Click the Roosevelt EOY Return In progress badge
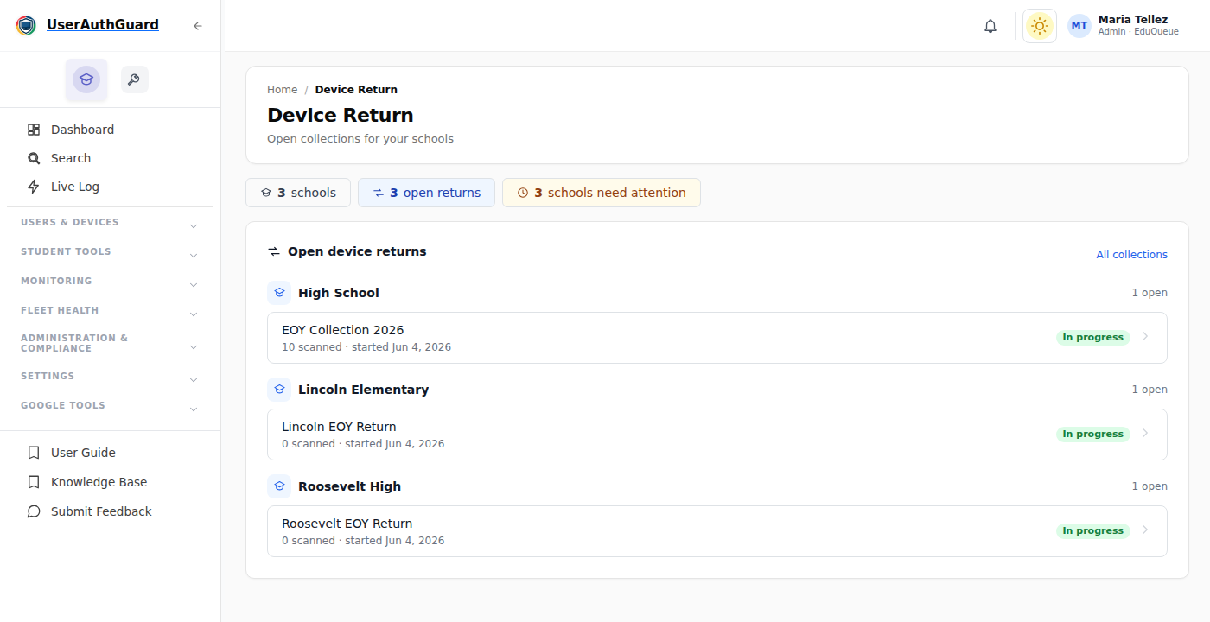1210x622 pixels. pos(1092,531)
